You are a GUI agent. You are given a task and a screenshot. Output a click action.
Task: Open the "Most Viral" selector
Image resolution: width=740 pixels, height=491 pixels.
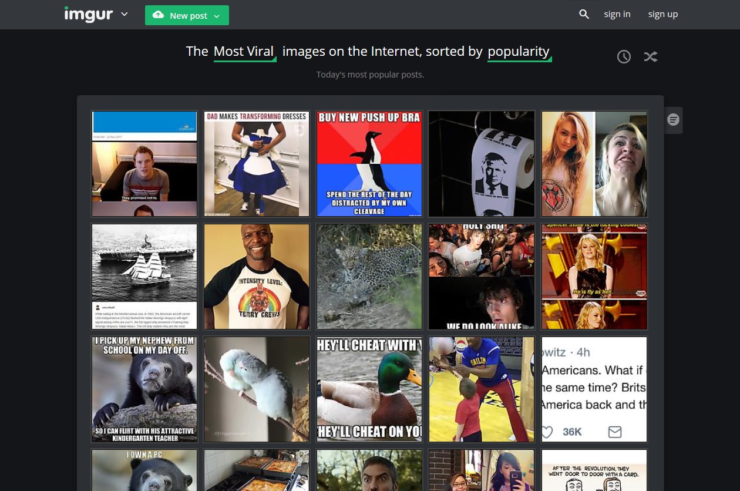click(244, 51)
